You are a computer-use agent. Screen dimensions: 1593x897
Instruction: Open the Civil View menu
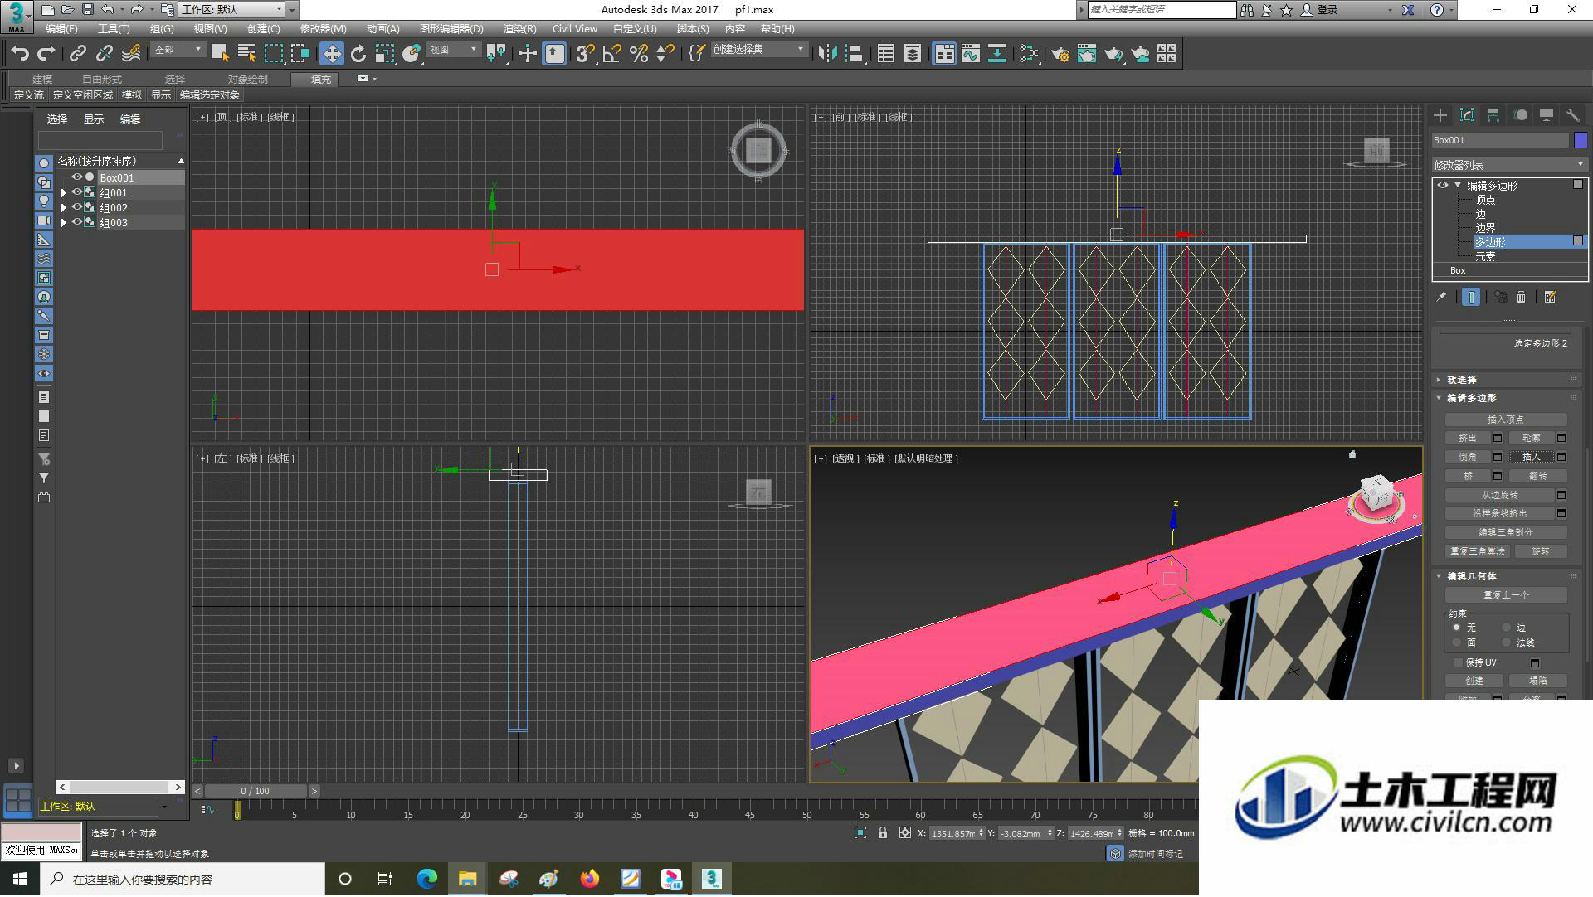click(x=574, y=29)
